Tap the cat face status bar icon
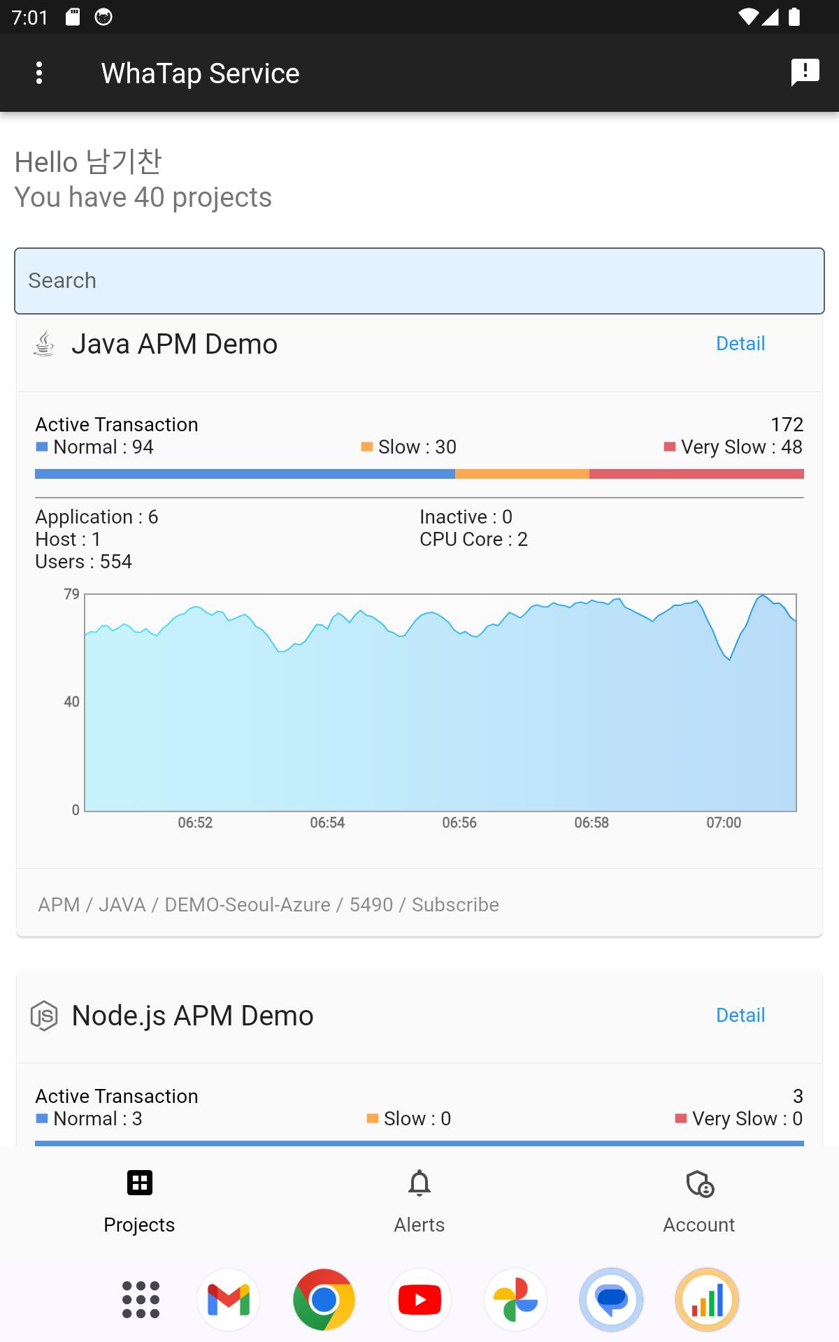The height and width of the screenshot is (1342, 839). click(103, 17)
